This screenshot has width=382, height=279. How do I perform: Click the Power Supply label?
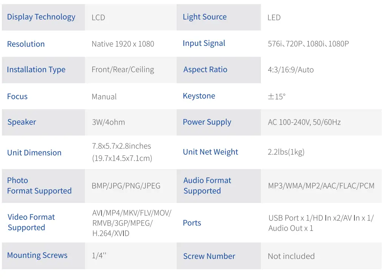pos(207,122)
